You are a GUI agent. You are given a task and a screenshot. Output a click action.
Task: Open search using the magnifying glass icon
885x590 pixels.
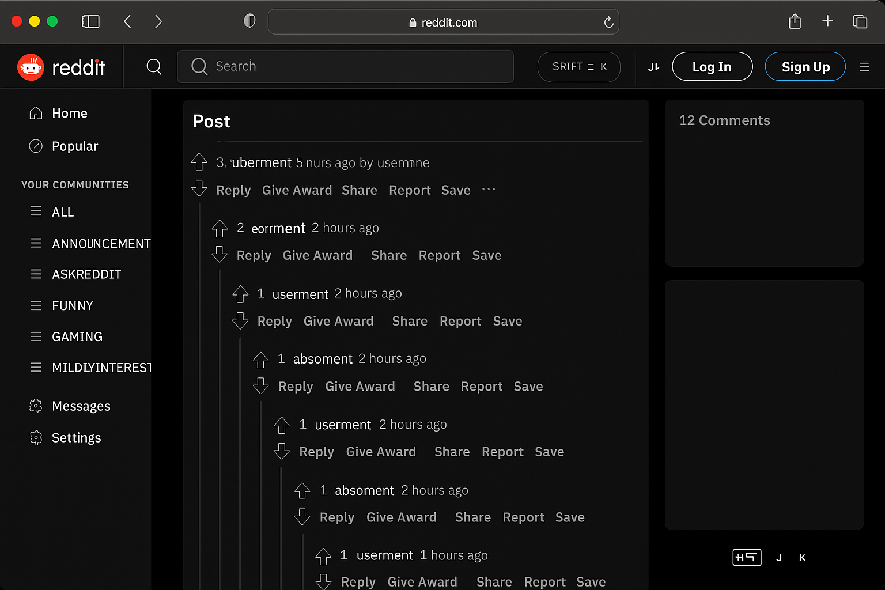[154, 66]
